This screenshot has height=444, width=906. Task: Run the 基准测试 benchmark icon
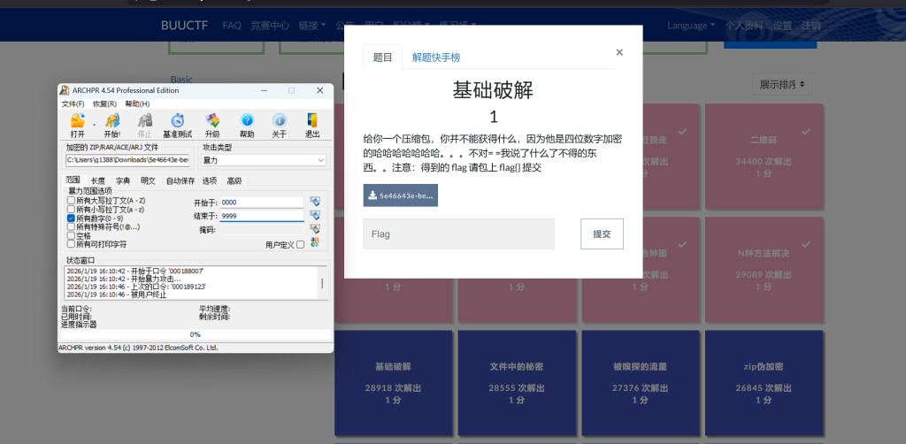[177, 121]
